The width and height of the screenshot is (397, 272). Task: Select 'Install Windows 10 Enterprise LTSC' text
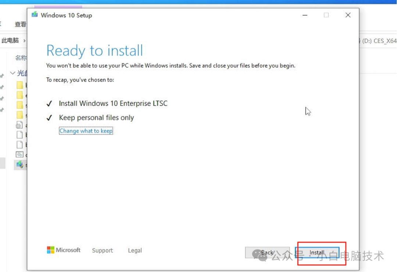point(113,104)
